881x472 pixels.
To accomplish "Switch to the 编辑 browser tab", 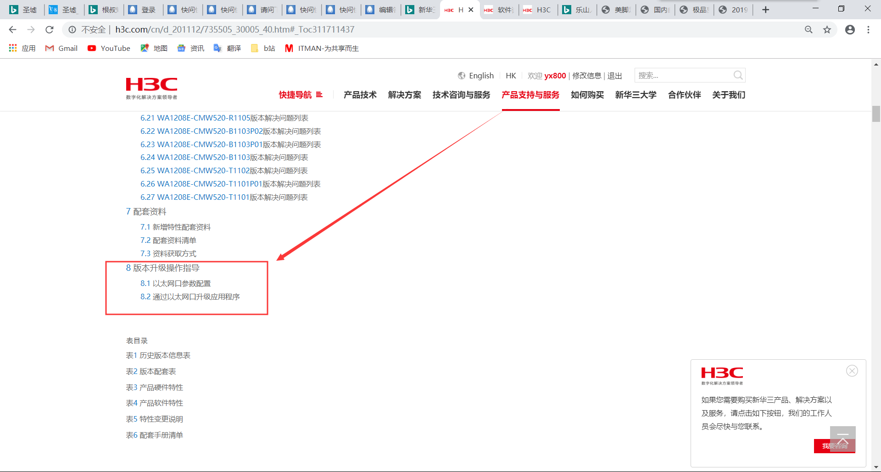I will point(380,10).
